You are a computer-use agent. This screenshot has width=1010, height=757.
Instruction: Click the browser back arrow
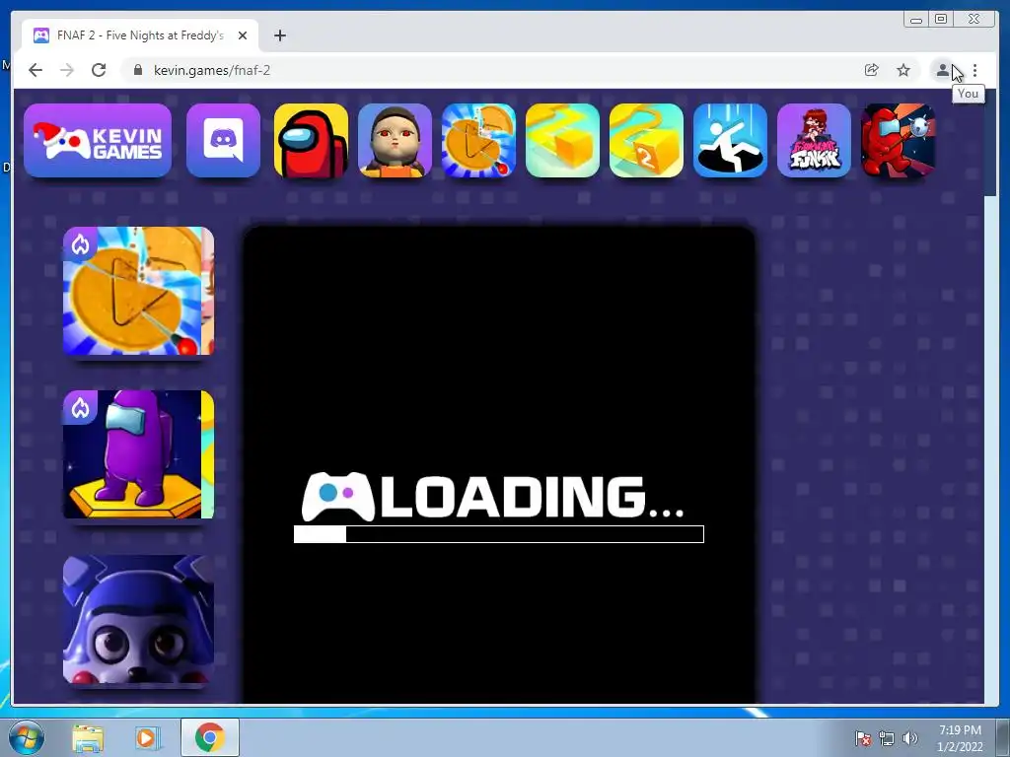36,70
